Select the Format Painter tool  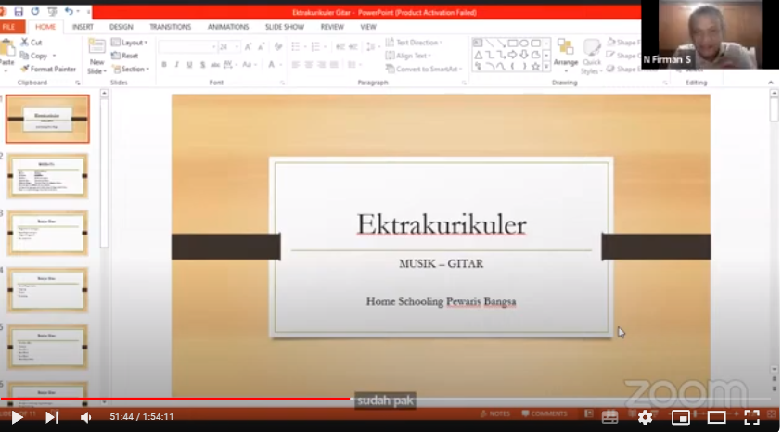point(46,69)
